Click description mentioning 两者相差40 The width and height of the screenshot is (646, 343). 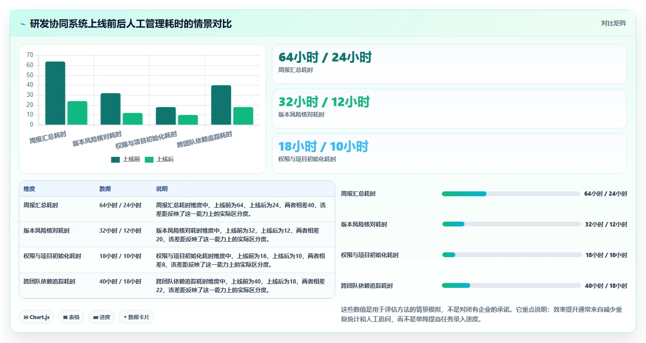pos(241,209)
